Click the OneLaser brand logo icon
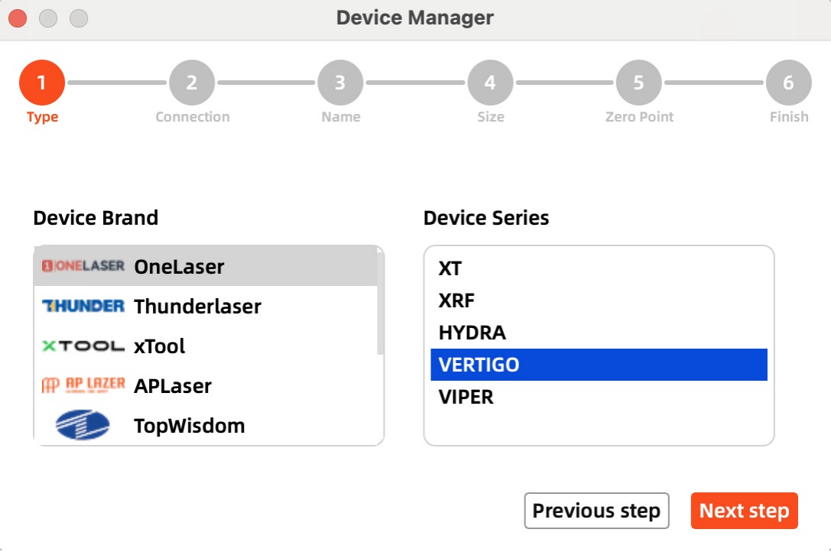 pyautogui.click(x=83, y=266)
